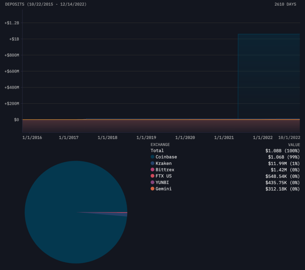305x270 pixels.
Task: Click the $435.75K (0%) YUNBI value
Action: point(283,183)
